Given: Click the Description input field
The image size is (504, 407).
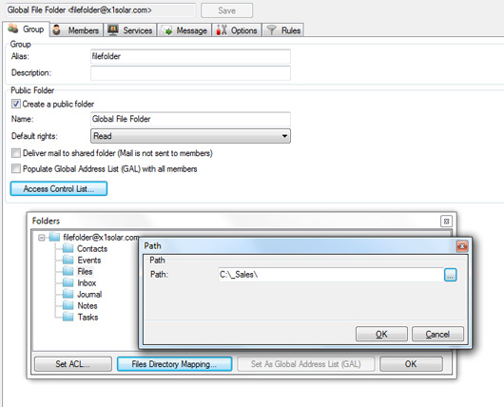Looking at the screenshot, I should [190, 73].
